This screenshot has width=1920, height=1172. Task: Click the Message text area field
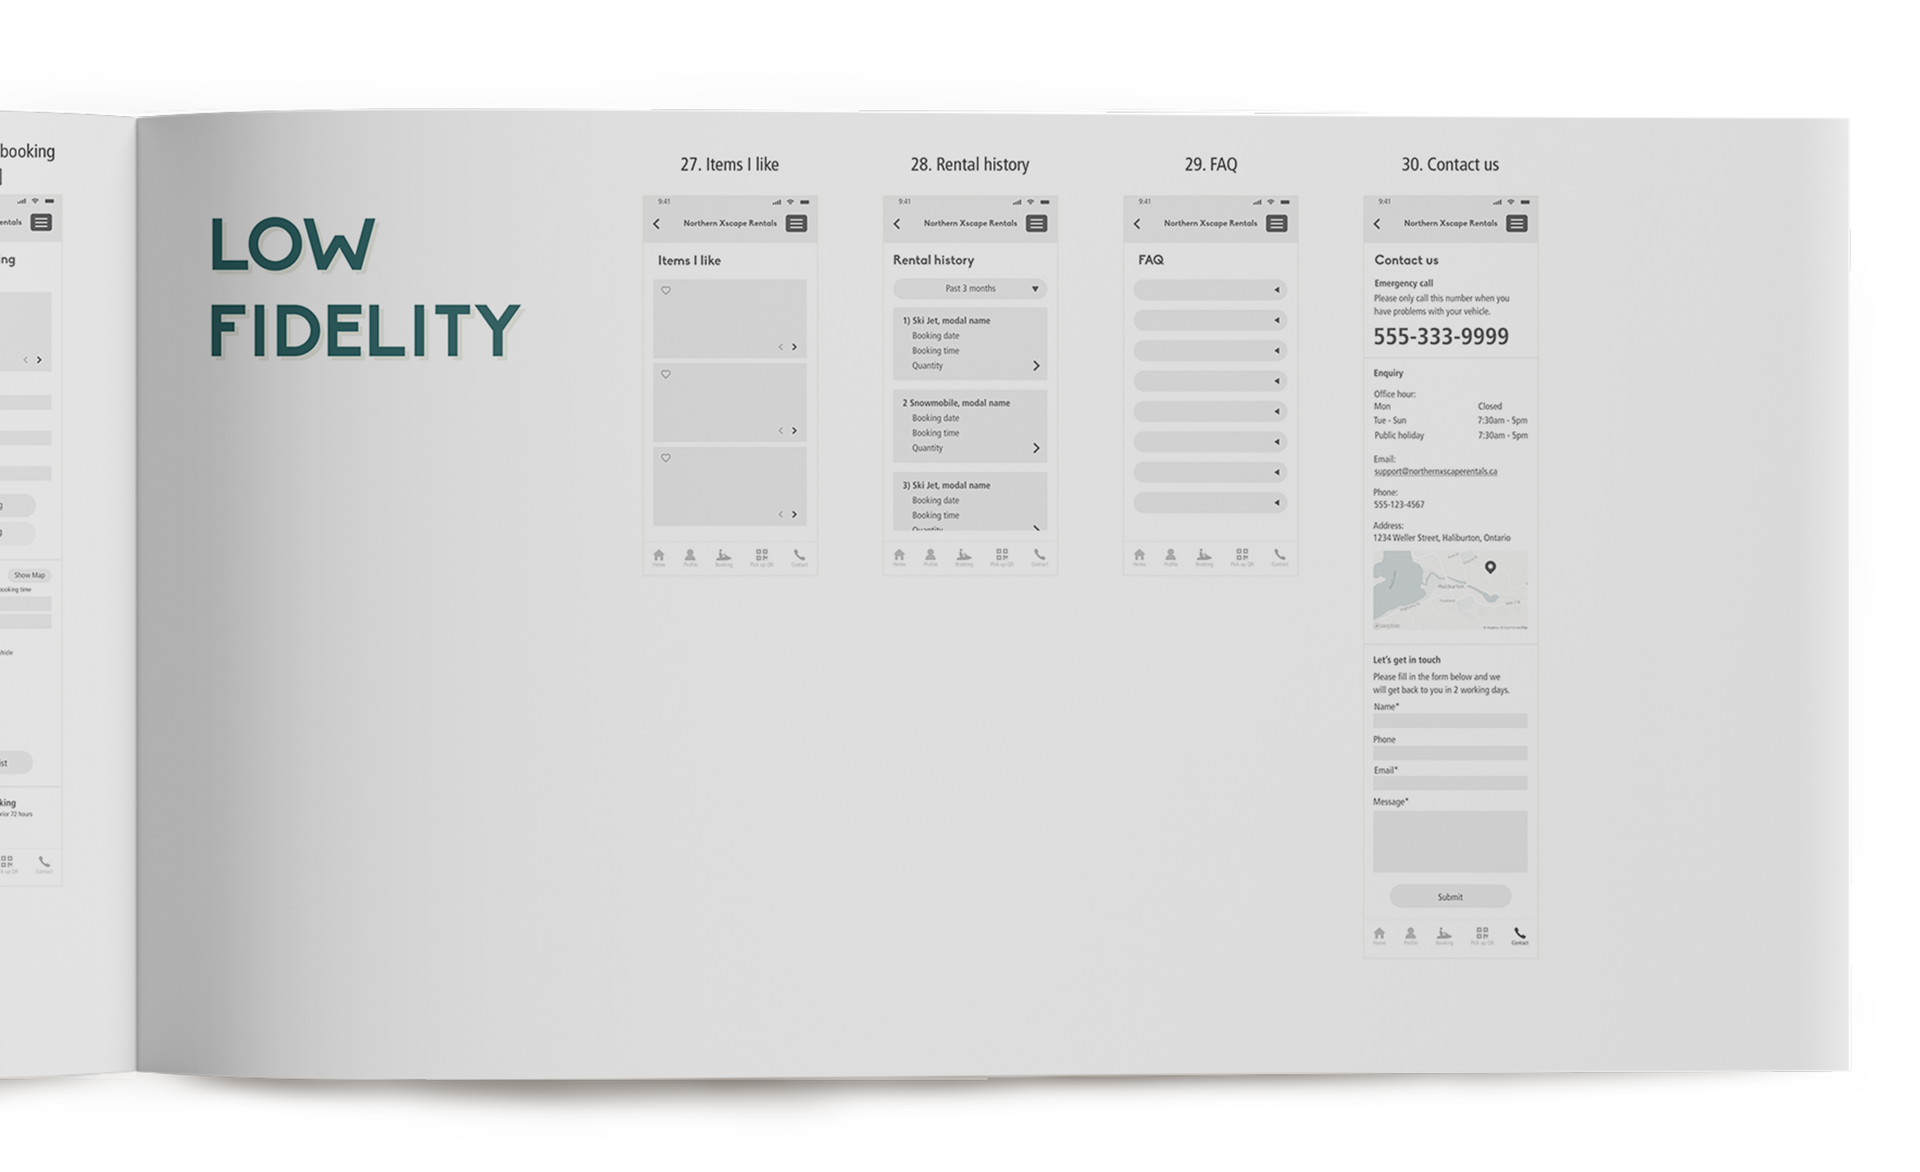point(1449,841)
